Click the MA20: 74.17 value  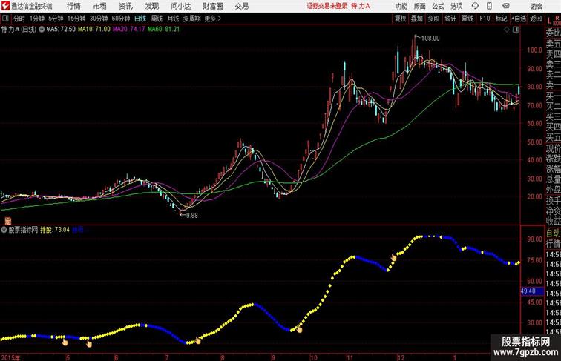point(129,30)
